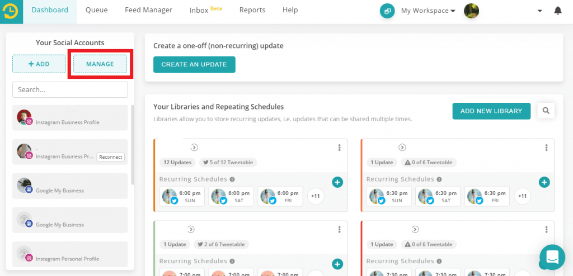
Task: Select the 6:30 pm SAT schedule
Action: [438, 197]
